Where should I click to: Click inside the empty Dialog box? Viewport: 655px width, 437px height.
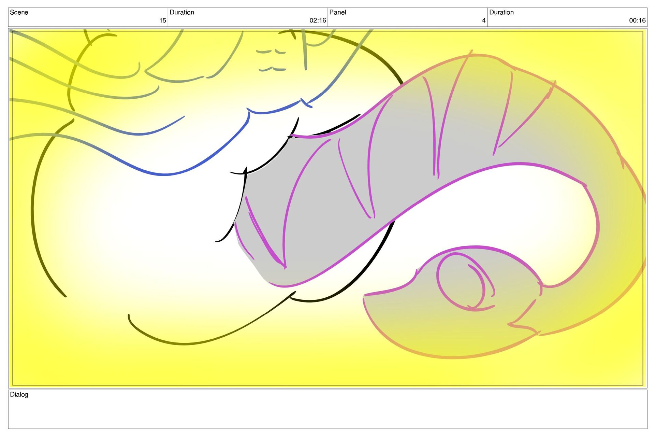327,409
